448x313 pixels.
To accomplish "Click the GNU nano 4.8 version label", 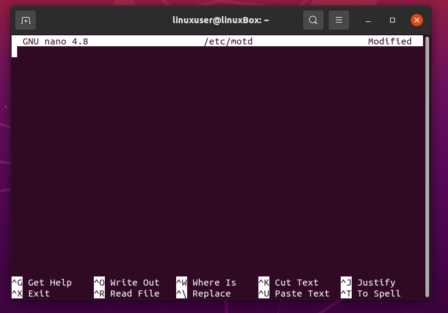I will 55,41.
